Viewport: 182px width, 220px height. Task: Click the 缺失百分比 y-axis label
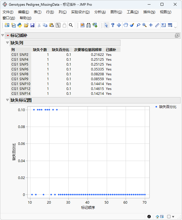pos(14,152)
